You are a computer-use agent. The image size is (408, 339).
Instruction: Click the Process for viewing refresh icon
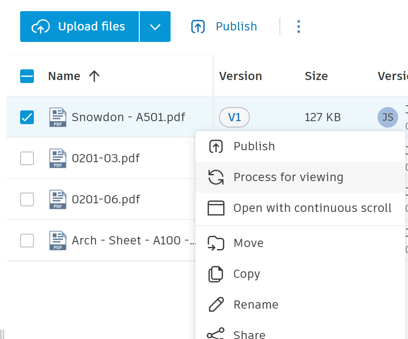click(x=216, y=177)
